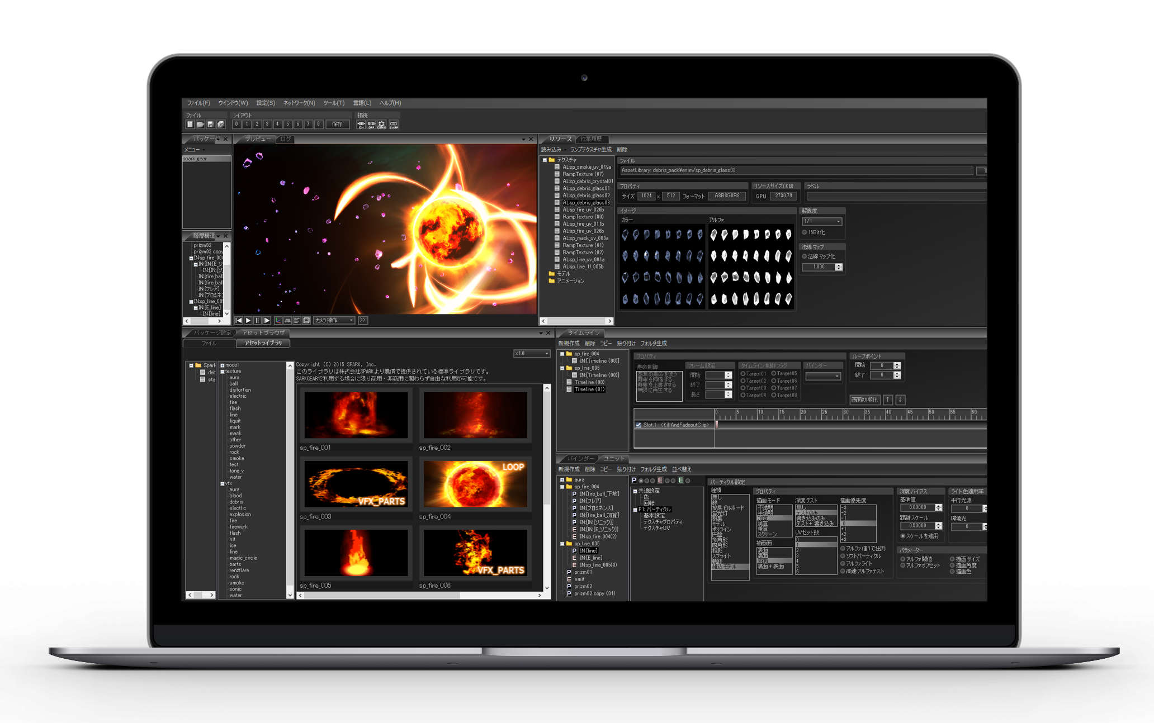This screenshot has width=1154, height=723.
Task: Click the new file icon in ファイル toolbar
Action: tap(190, 124)
